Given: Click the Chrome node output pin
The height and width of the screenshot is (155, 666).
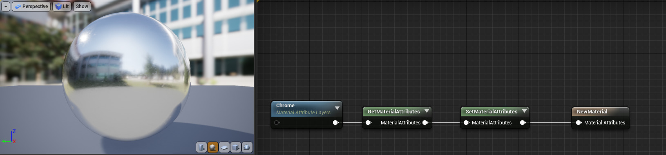Looking at the screenshot, I should coord(336,122).
